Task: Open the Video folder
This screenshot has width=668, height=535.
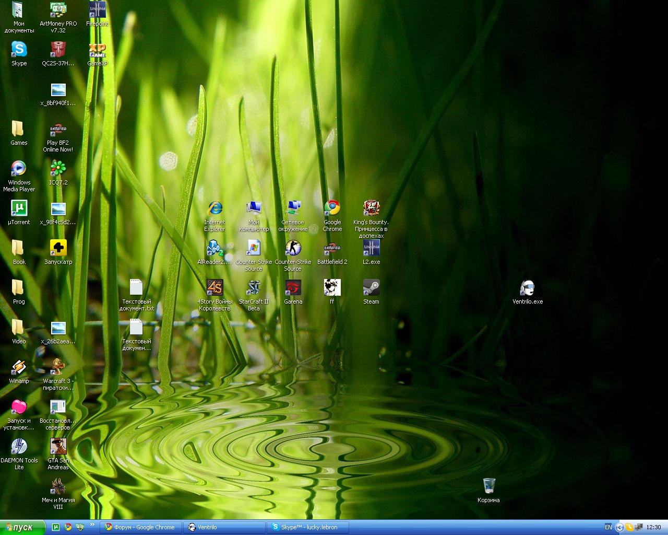Action: 19,332
